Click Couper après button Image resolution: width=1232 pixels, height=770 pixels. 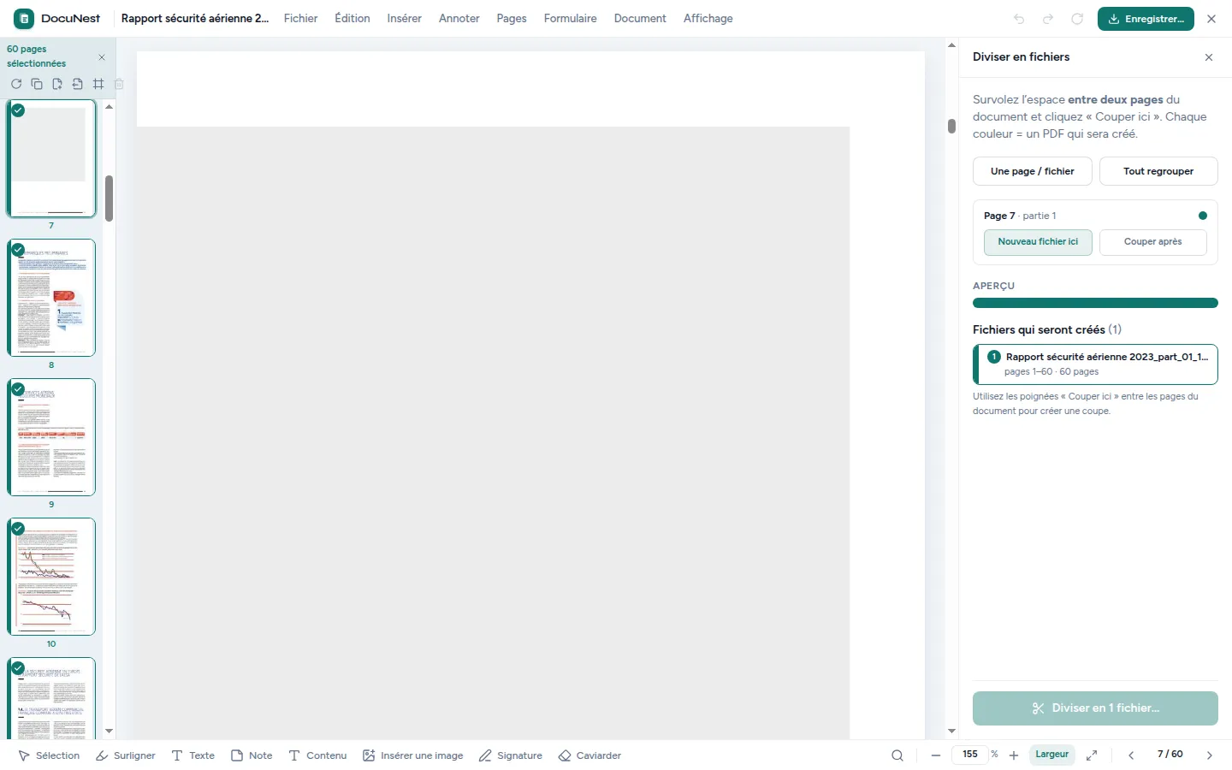tap(1153, 242)
